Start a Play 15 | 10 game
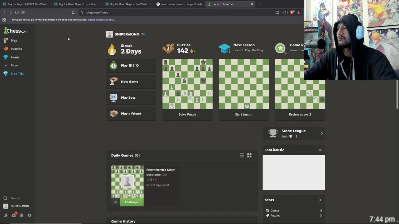Viewport: 399px width, 224px height. pos(131,66)
